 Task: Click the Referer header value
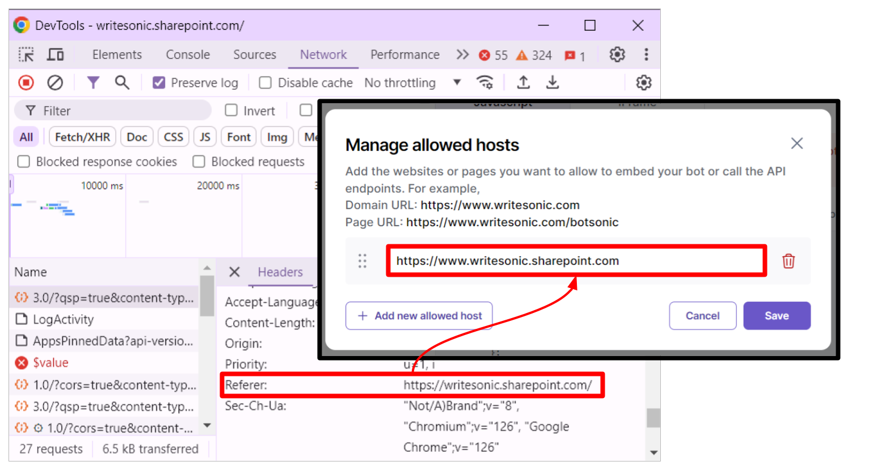[497, 385]
